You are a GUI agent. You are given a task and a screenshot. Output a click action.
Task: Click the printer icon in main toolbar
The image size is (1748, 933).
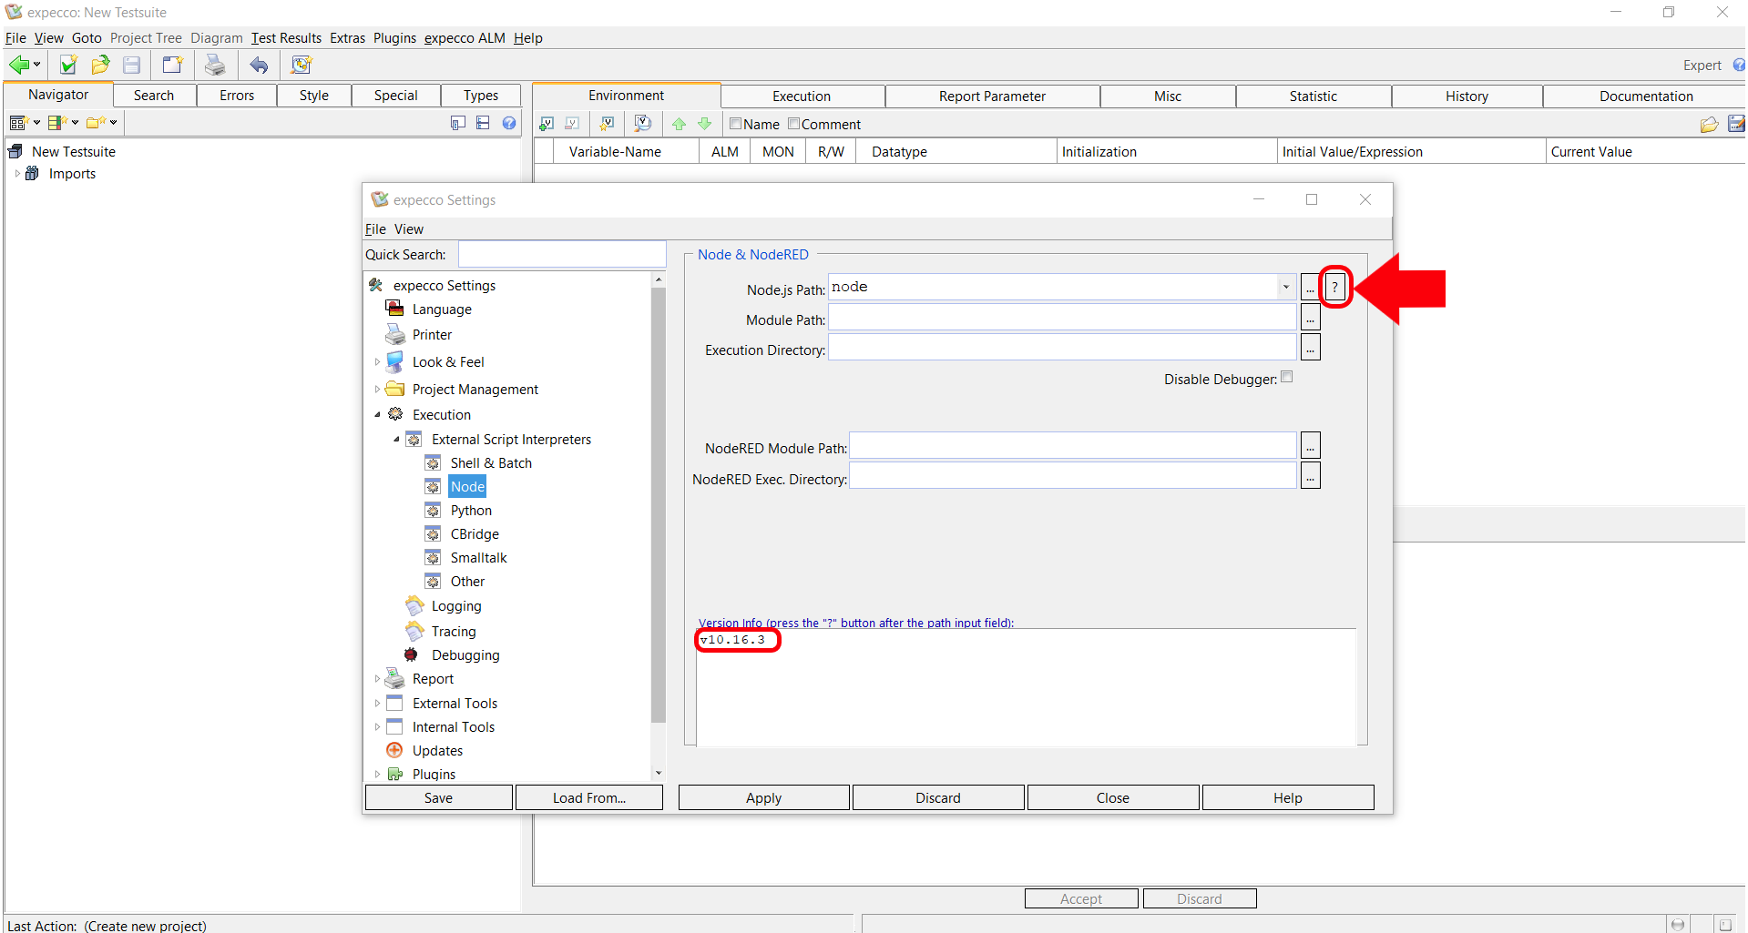tap(215, 65)
